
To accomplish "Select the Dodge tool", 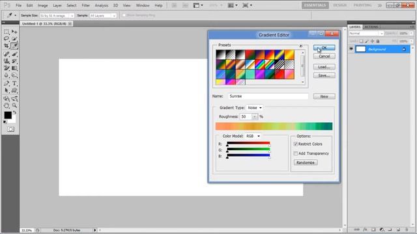I will (14, 75).
